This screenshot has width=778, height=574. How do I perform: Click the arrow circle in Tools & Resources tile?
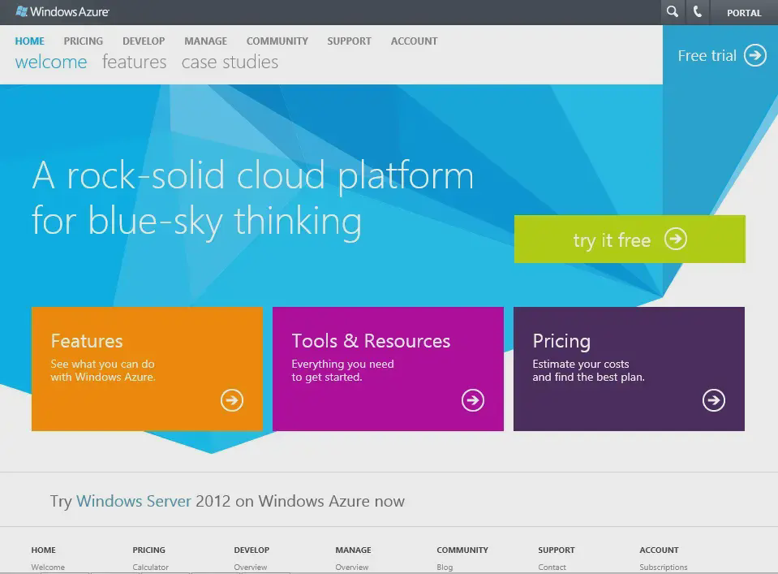pyautogui.click(x=473, y=399)
